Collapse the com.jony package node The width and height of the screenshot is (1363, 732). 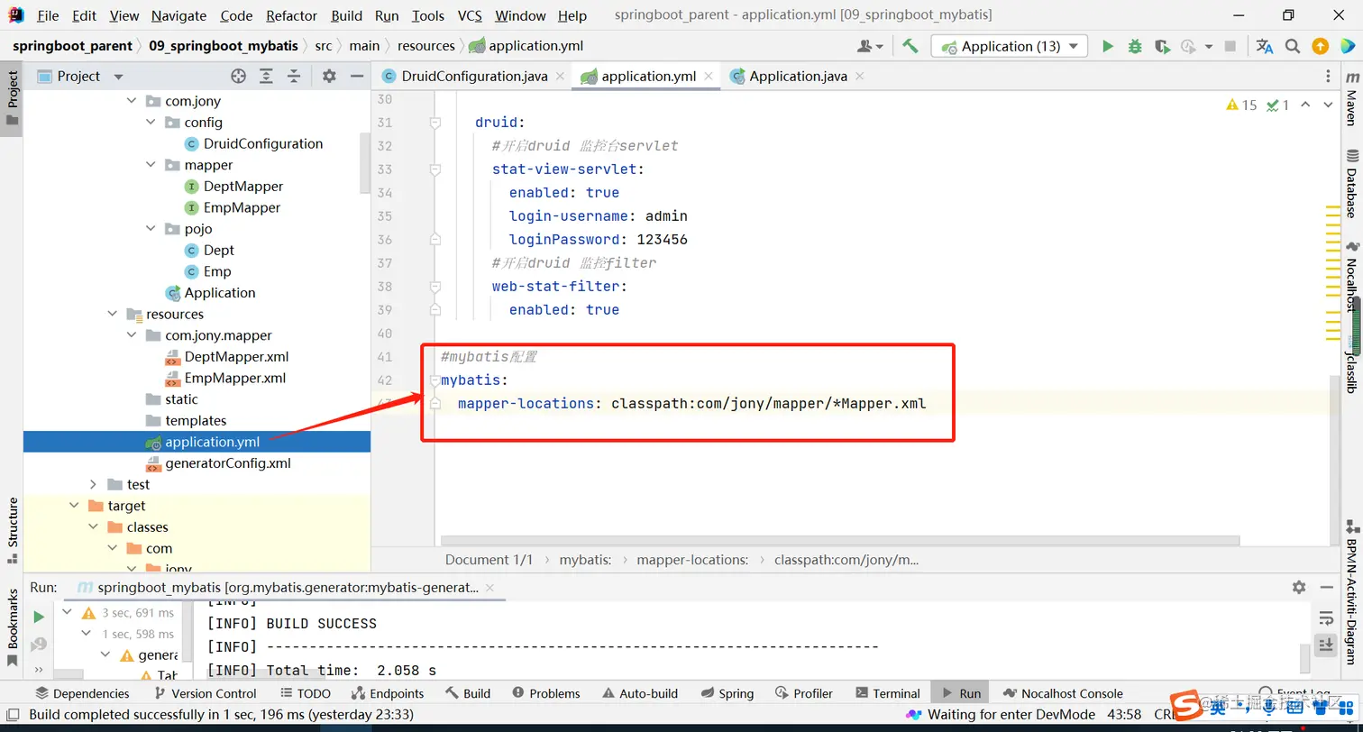point(132,101)
